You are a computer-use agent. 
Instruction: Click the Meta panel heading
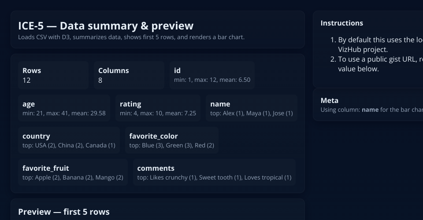[330, 100]
